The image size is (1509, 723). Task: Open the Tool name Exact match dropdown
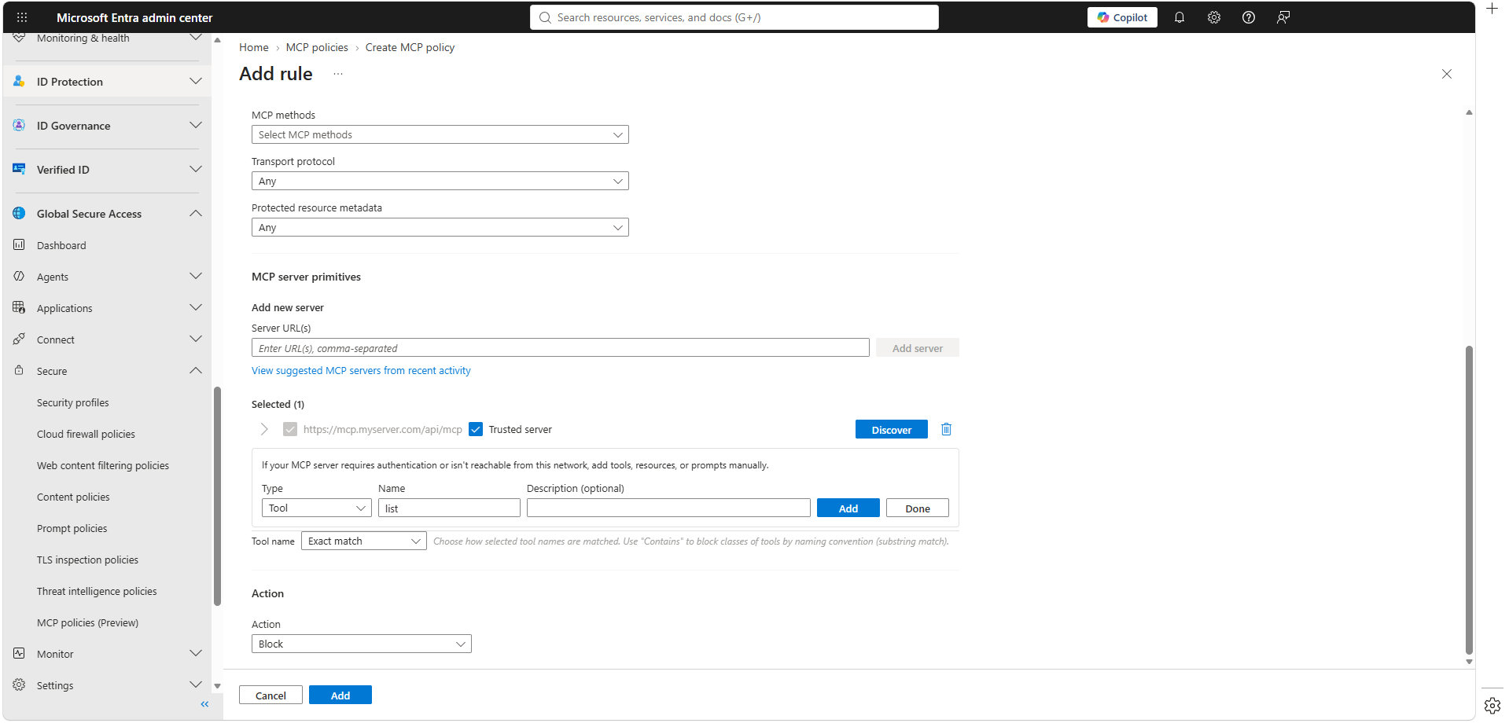pyautogui.click(x=364, y=541)
